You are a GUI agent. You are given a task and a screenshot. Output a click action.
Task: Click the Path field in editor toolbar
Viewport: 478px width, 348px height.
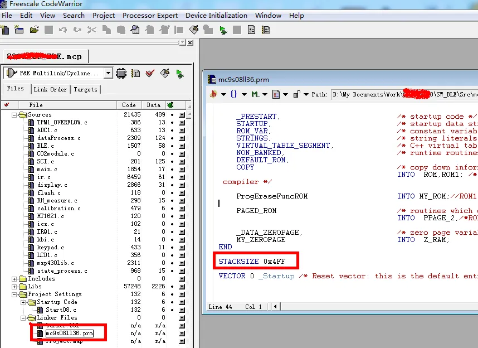[404, 94]
